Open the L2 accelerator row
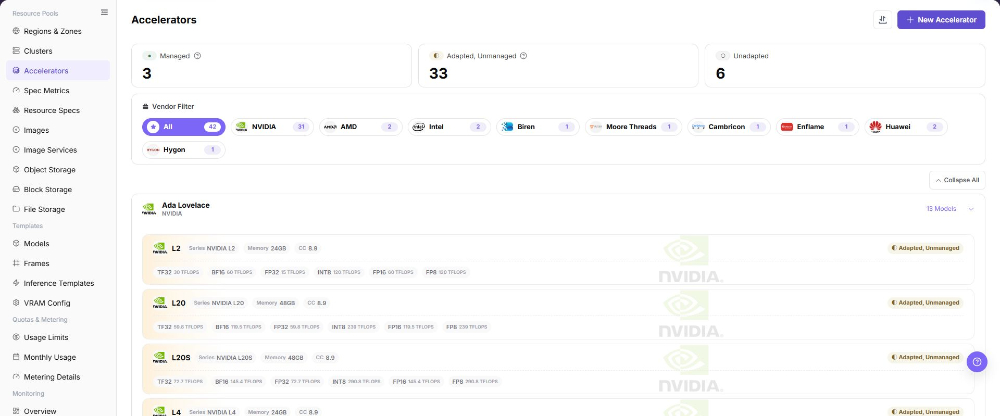This screenshot has width=1000, height=416. (558, 260)
